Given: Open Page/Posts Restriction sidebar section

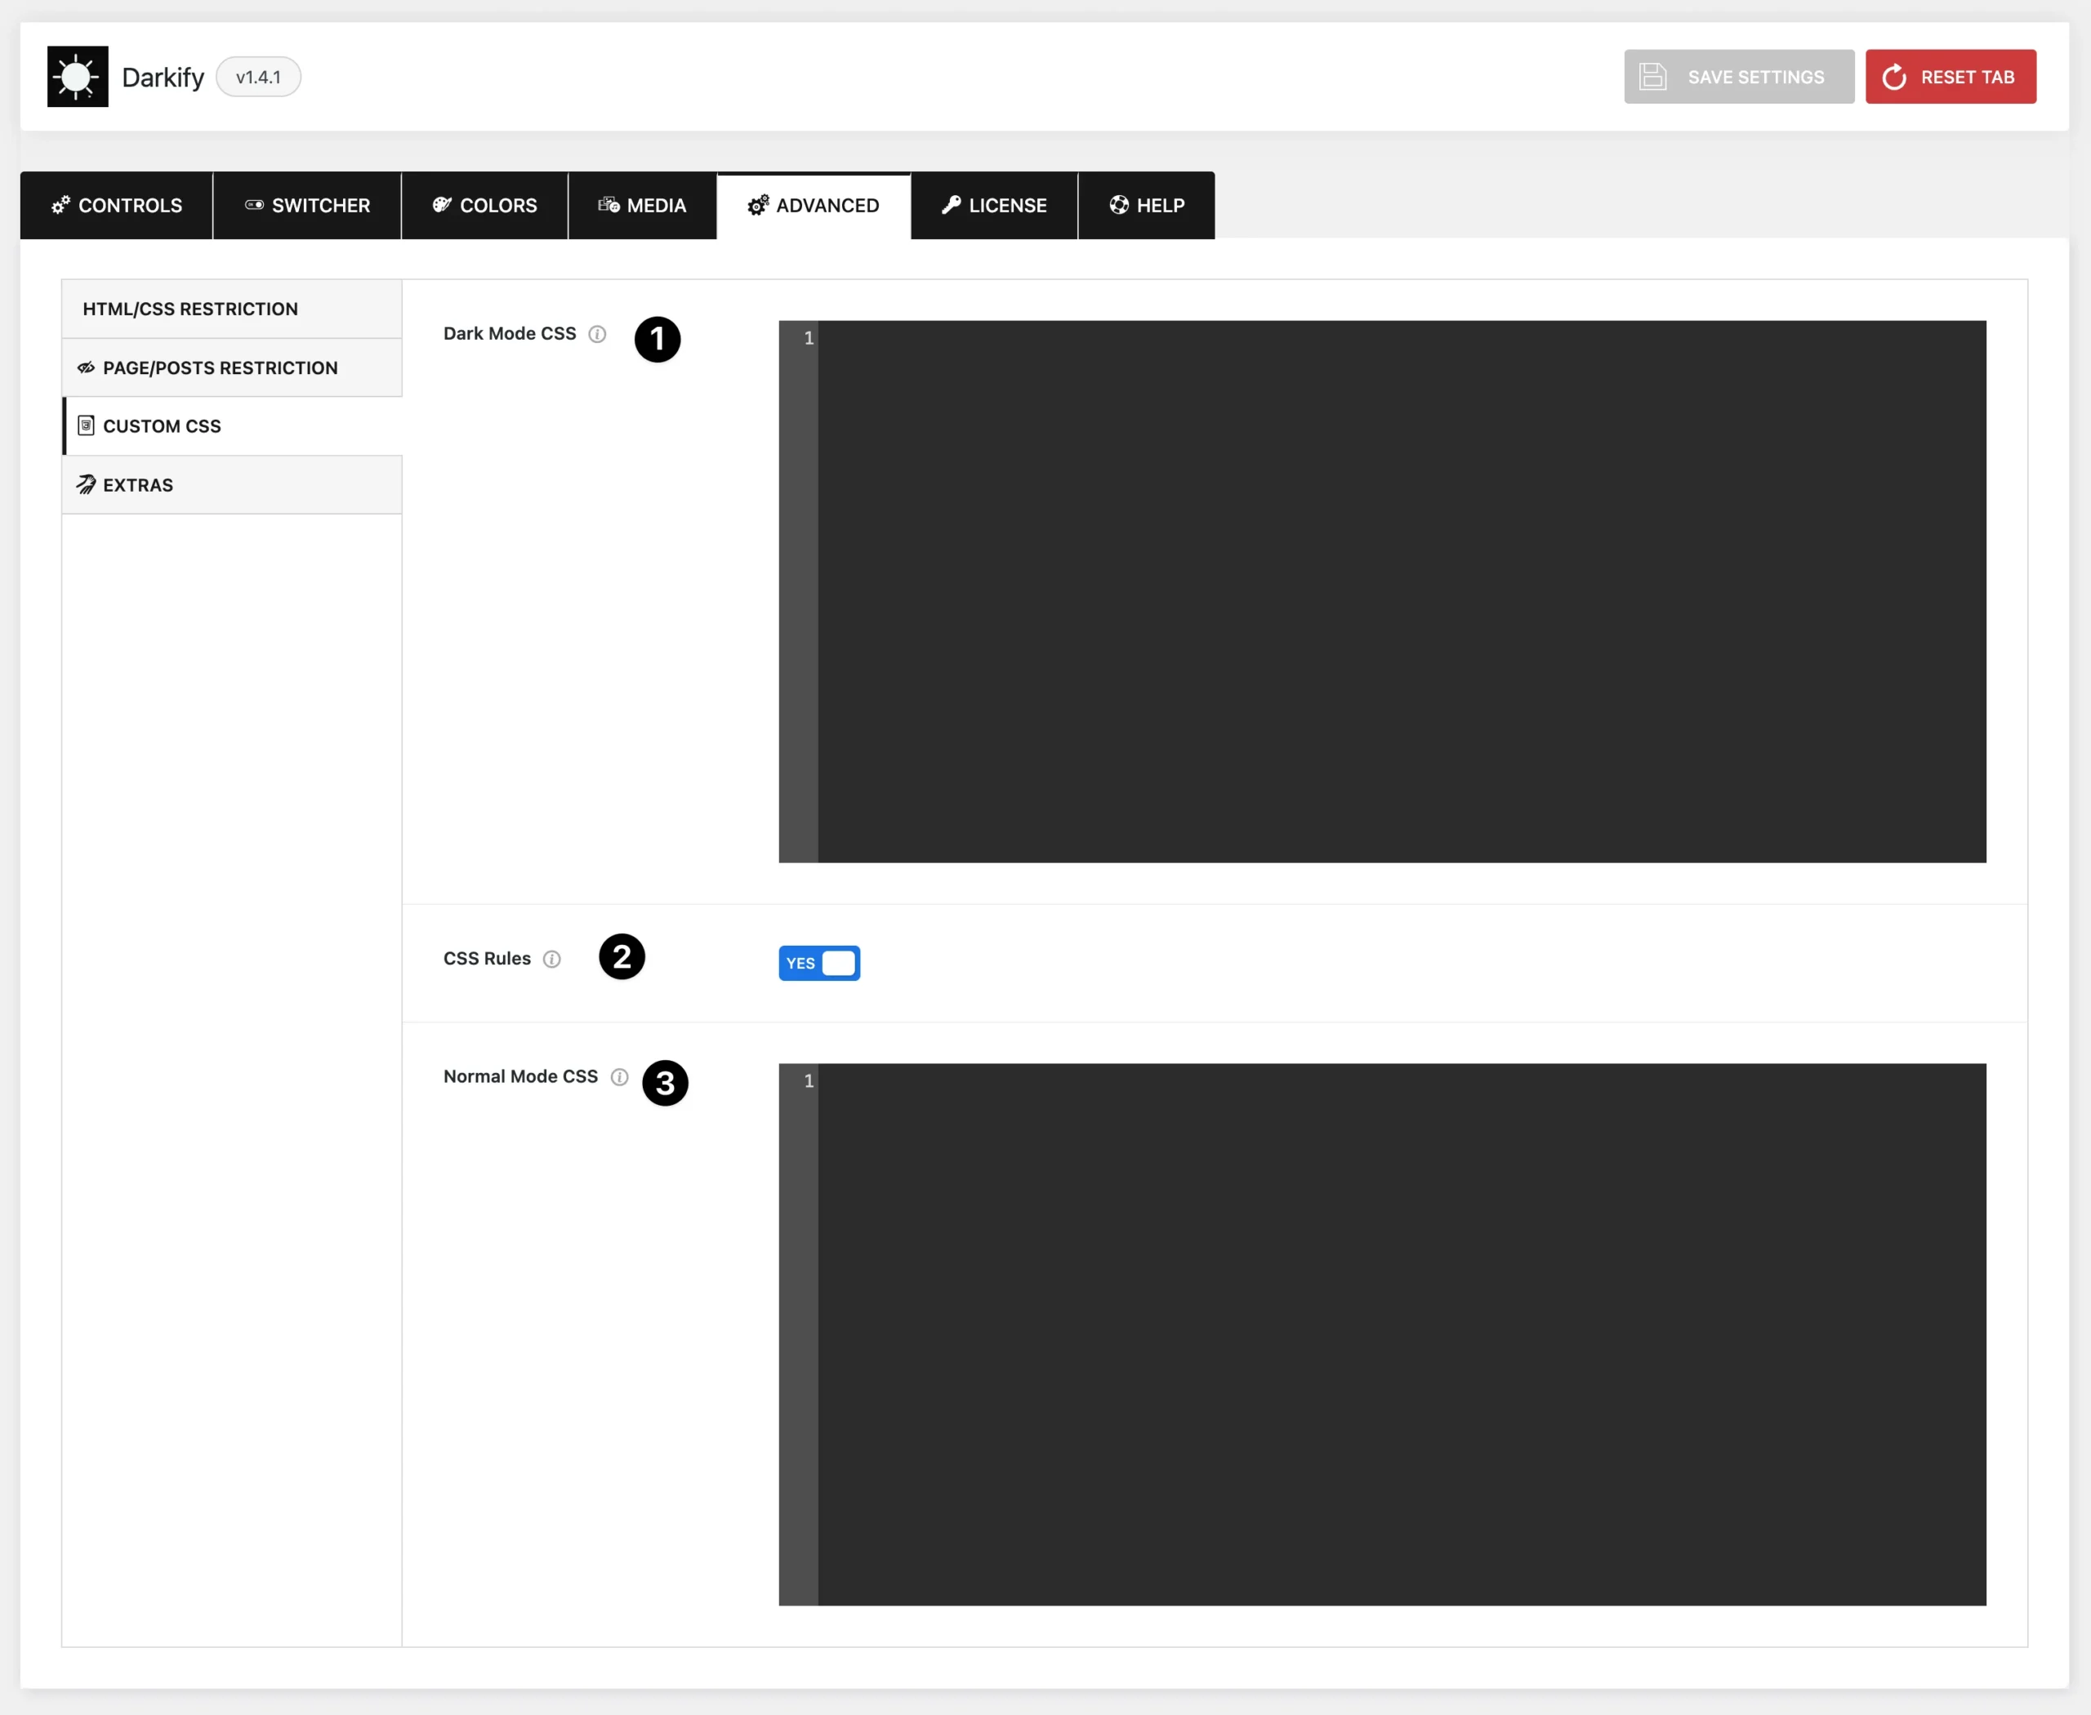Looking at the screenshot, I should tap(220, 367).
